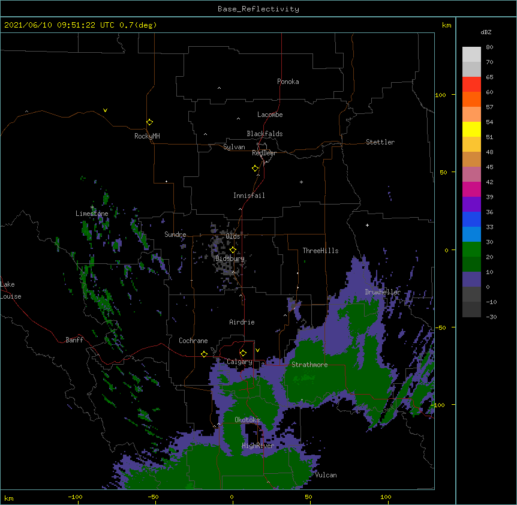
Task: Click the Okotoks label
Action: tap(247, 420)
